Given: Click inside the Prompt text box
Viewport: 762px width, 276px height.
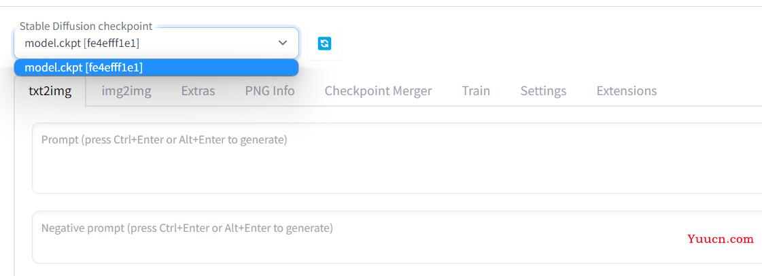Looking at the screenshot, I should (397, 158).
